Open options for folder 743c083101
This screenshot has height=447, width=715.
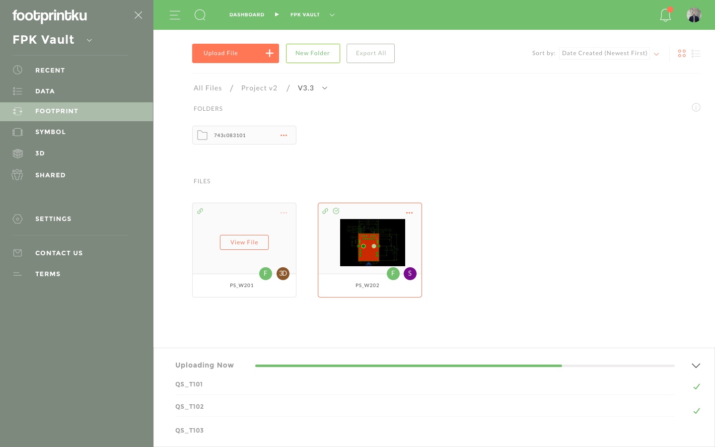coord(284,135)
